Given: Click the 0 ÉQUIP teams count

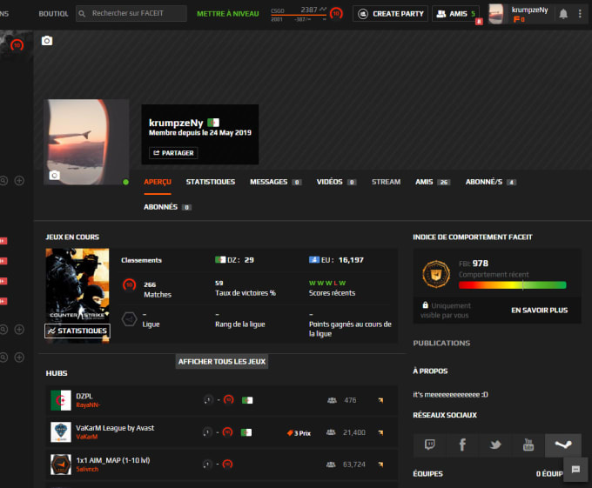Looking at the screenshot, I should tap(549, 474).
